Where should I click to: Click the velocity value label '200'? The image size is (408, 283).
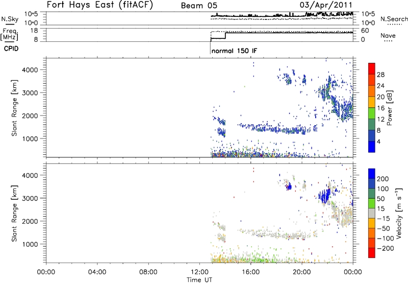coord(383,179)
